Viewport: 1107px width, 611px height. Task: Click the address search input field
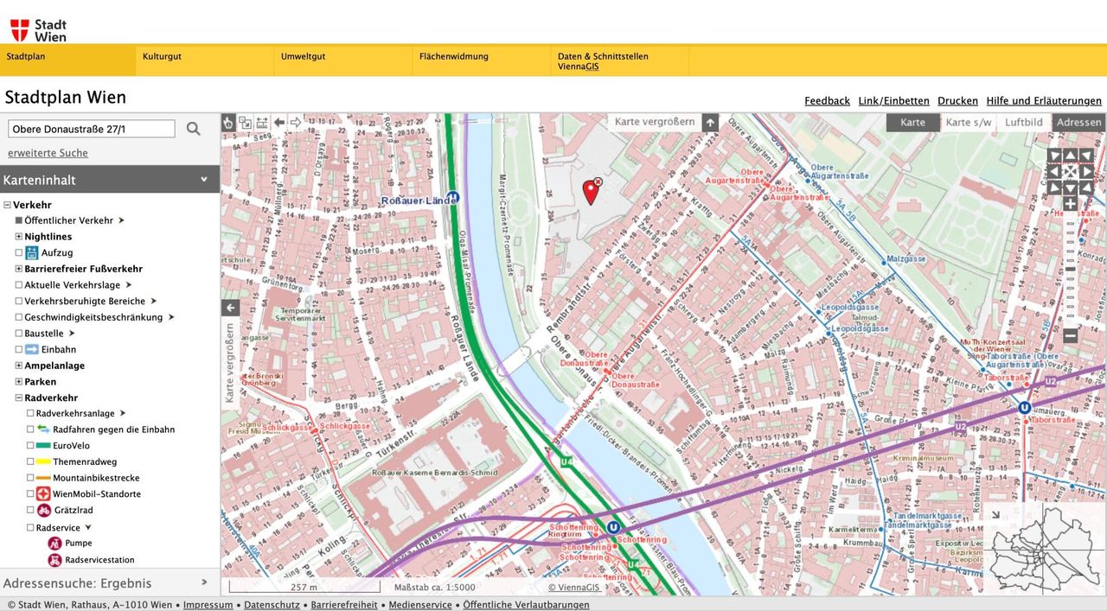pyautogui.click(x=91, y=129)
